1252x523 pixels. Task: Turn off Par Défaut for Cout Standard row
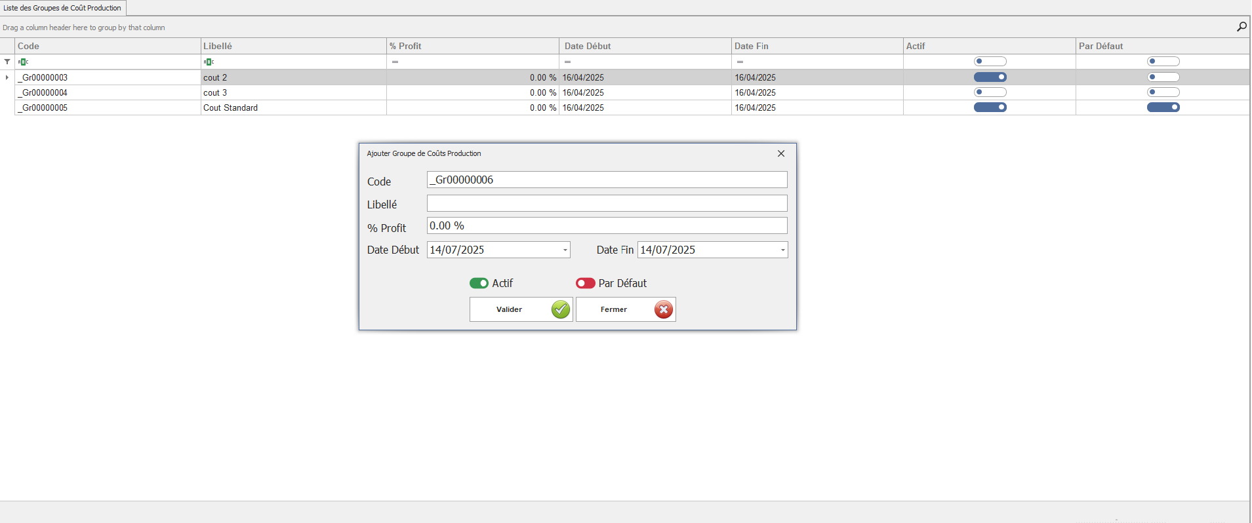1163,107
